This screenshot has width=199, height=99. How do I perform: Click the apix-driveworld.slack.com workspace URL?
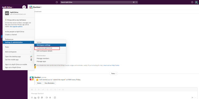coord(18,14)
